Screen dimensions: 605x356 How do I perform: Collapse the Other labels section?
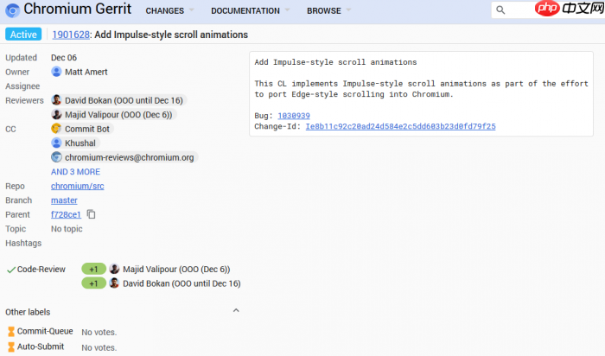click(x=236, y=310)
